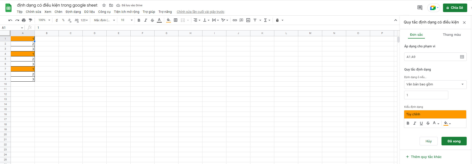Screen dimensions: 472x164
Task: Activate the paint format tool
Action: pos(31,20)
